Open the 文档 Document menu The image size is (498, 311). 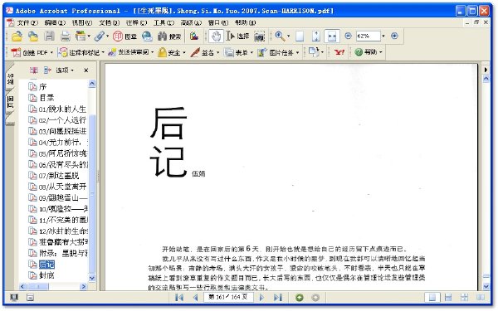(x=110, y=23)
